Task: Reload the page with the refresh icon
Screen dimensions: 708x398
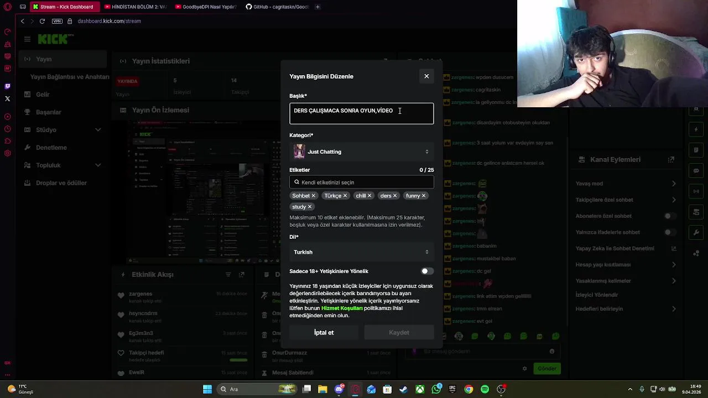Action: coord(42,21)
